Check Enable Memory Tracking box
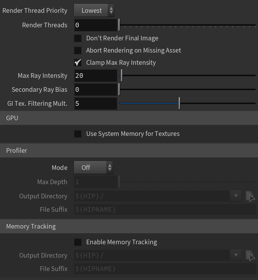 pyautogui.click(x=78, y=242)
